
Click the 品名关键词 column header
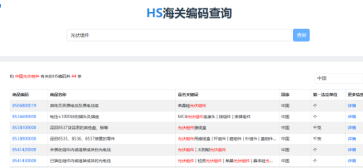point(188,95)
